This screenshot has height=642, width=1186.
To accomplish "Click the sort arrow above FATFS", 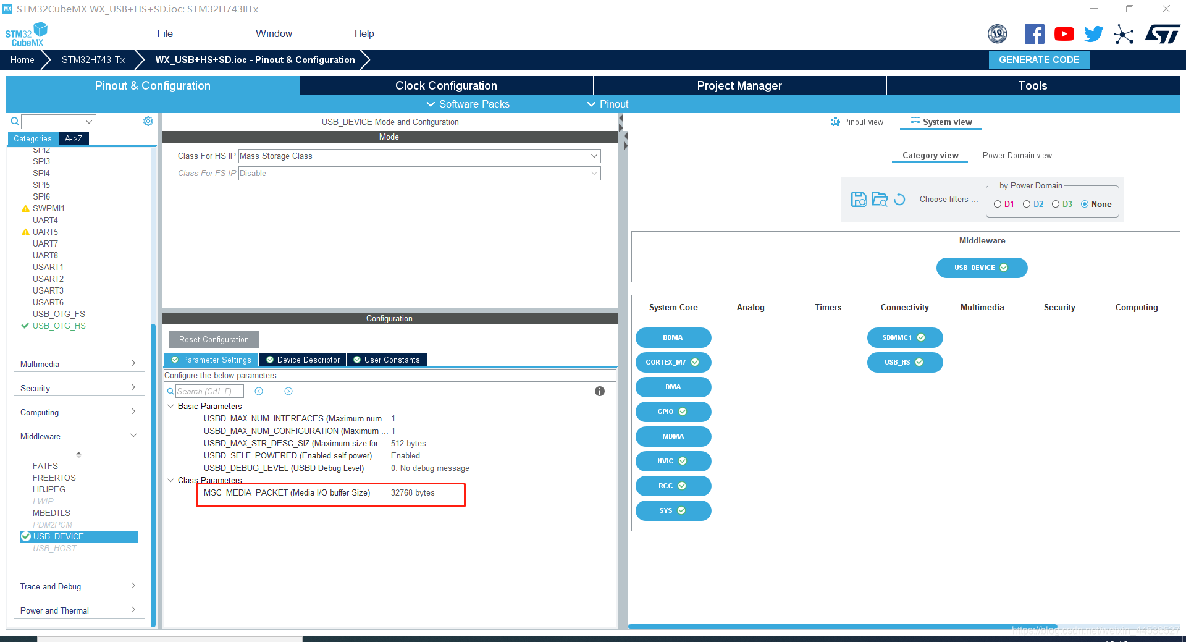I will tap(78, 455).
